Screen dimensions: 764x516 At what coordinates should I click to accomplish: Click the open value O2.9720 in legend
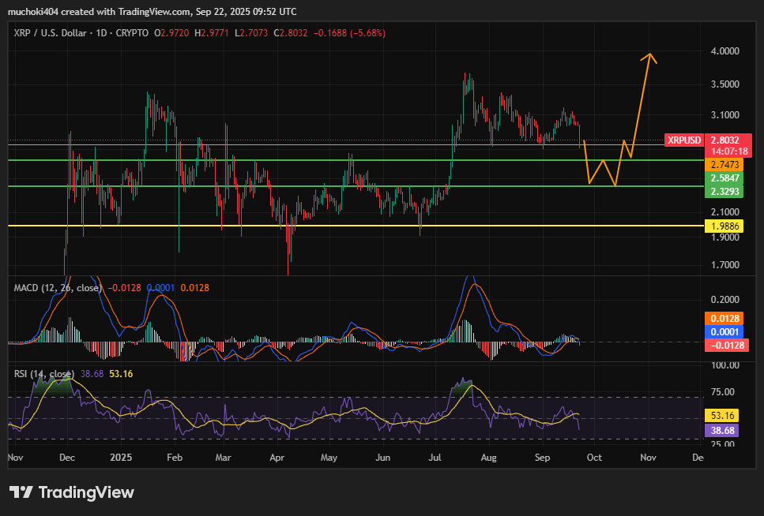pyautogui.click(x=171, y=33)
